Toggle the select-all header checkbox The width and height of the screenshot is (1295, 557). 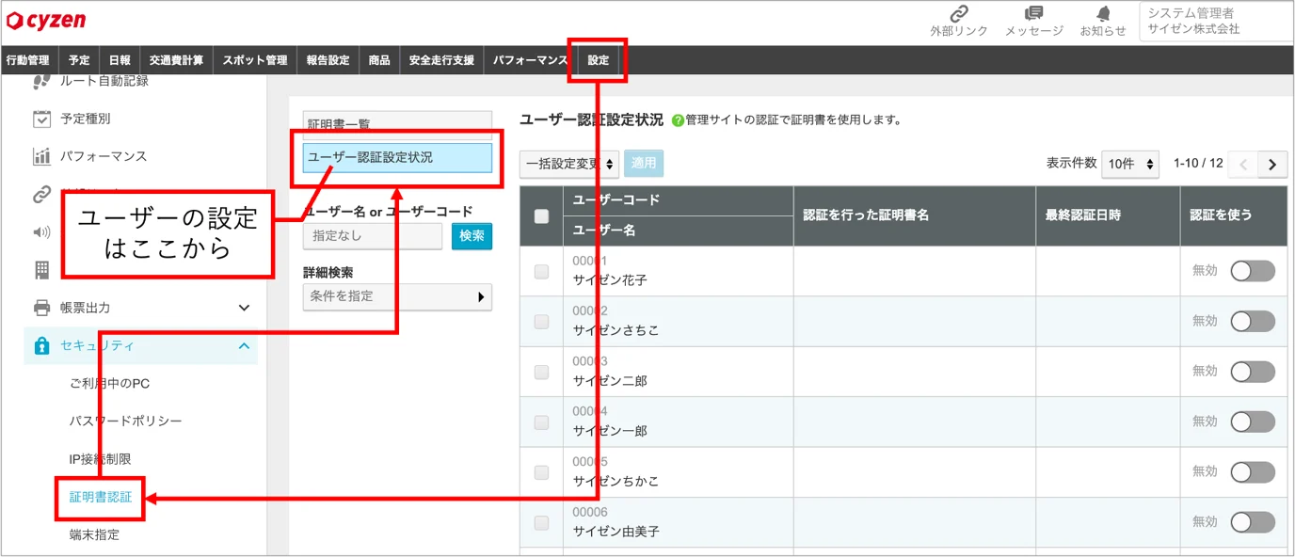[x=541, y=216]
